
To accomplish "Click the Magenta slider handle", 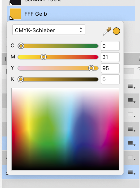I will (x=43, y=57).
